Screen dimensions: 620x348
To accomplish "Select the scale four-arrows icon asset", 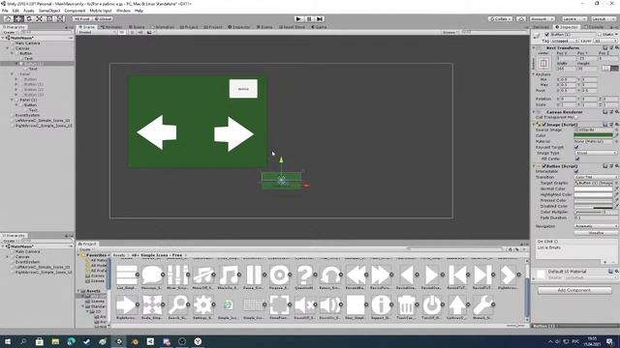I will pos(152,304).
